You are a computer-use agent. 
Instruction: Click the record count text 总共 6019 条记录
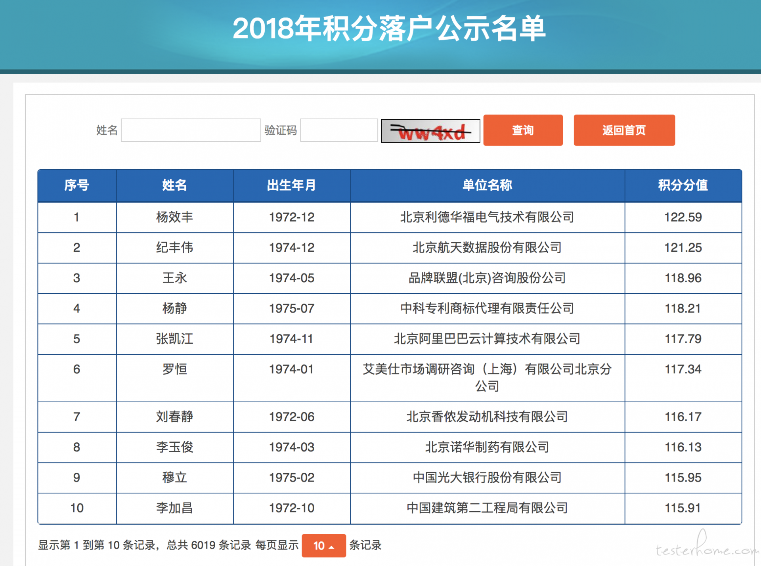[209, 545]
